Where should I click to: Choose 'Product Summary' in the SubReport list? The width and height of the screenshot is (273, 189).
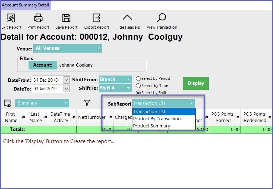(x=151, y=126)
